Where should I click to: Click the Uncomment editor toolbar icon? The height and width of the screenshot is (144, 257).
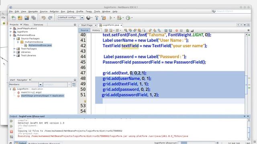point(192,30)
